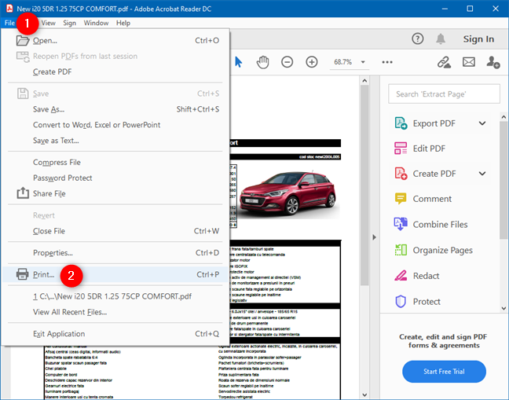
Task: Open the Help question mark icon
Action: coord(417,39)
